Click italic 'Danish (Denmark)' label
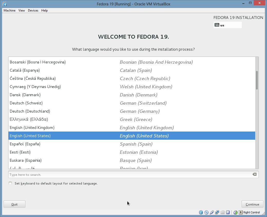 [139, 95]
